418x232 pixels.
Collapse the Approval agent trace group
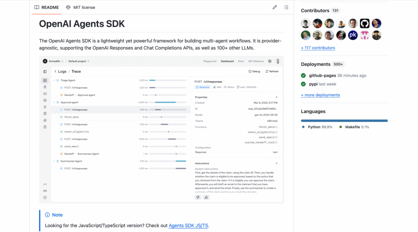[x=54, y=102]
